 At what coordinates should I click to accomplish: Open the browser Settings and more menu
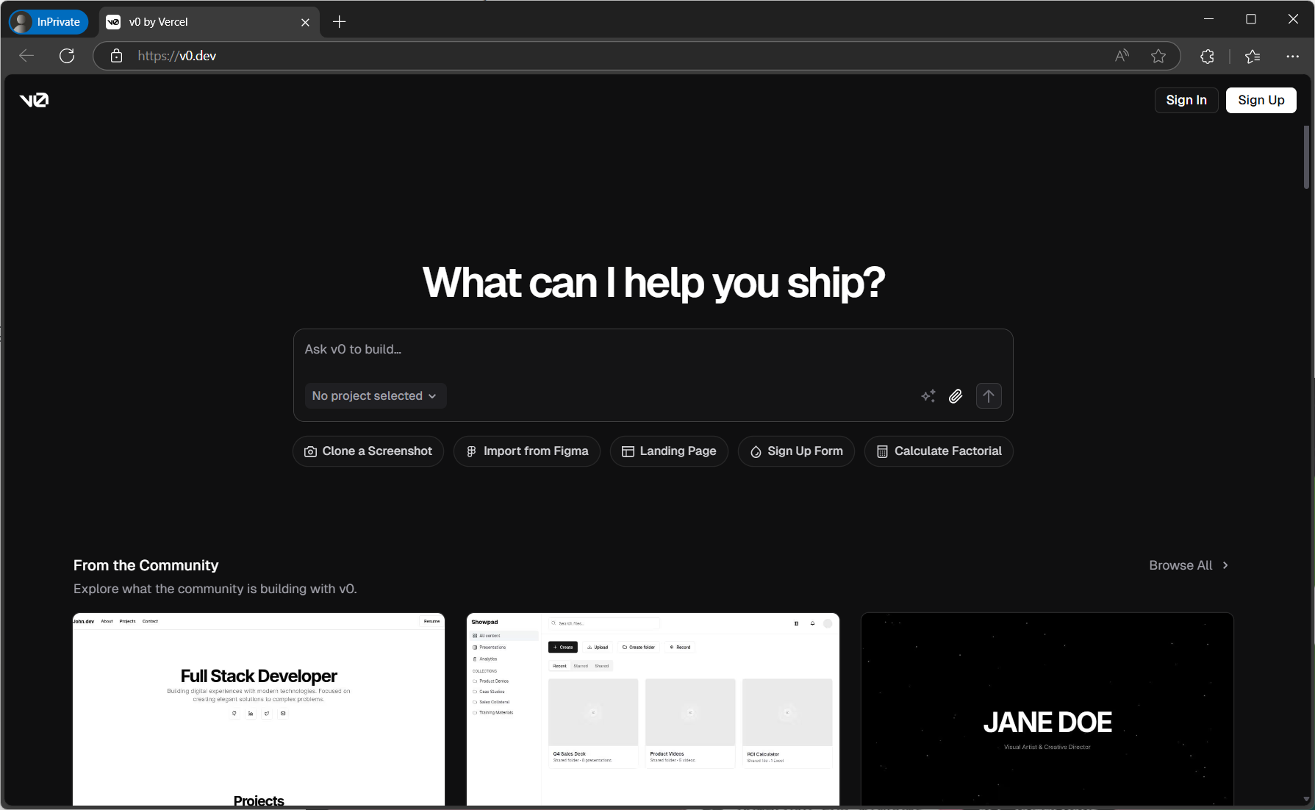point(1292,56)
